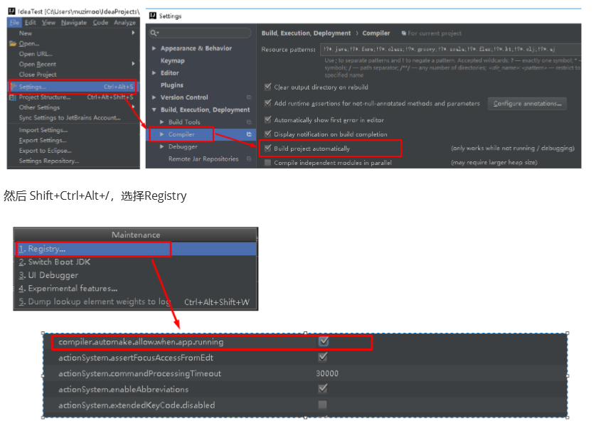The width and height of the screenshot is (596, 428).
Task: Toggle compiler.automake.allow.when.app.running checkbox
Action: (324, 341)
